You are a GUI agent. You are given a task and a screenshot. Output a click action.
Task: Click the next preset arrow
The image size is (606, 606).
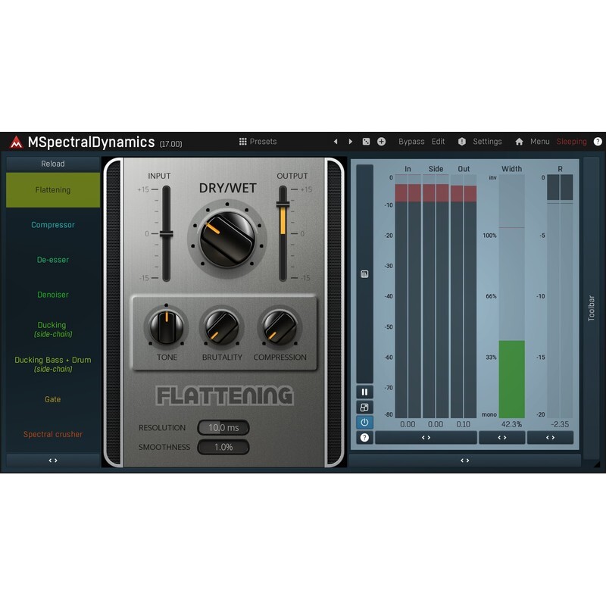[350, 142]
